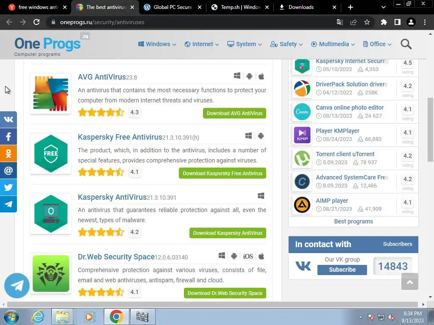Click uTorrent icon in sidebar list

pos(302,158)
